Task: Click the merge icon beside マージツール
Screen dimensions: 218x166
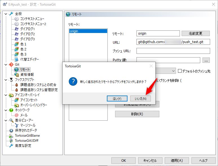Action: pyautogui.click(x=17, y=125)
